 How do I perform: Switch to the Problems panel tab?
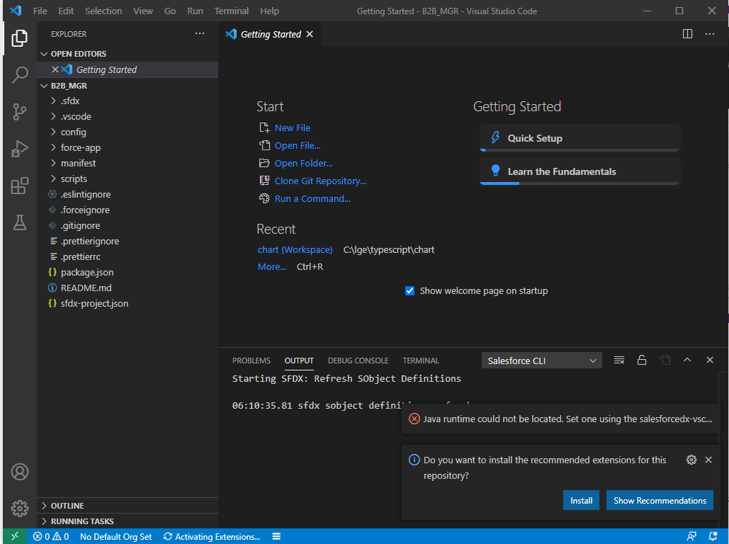pos(251,361)
